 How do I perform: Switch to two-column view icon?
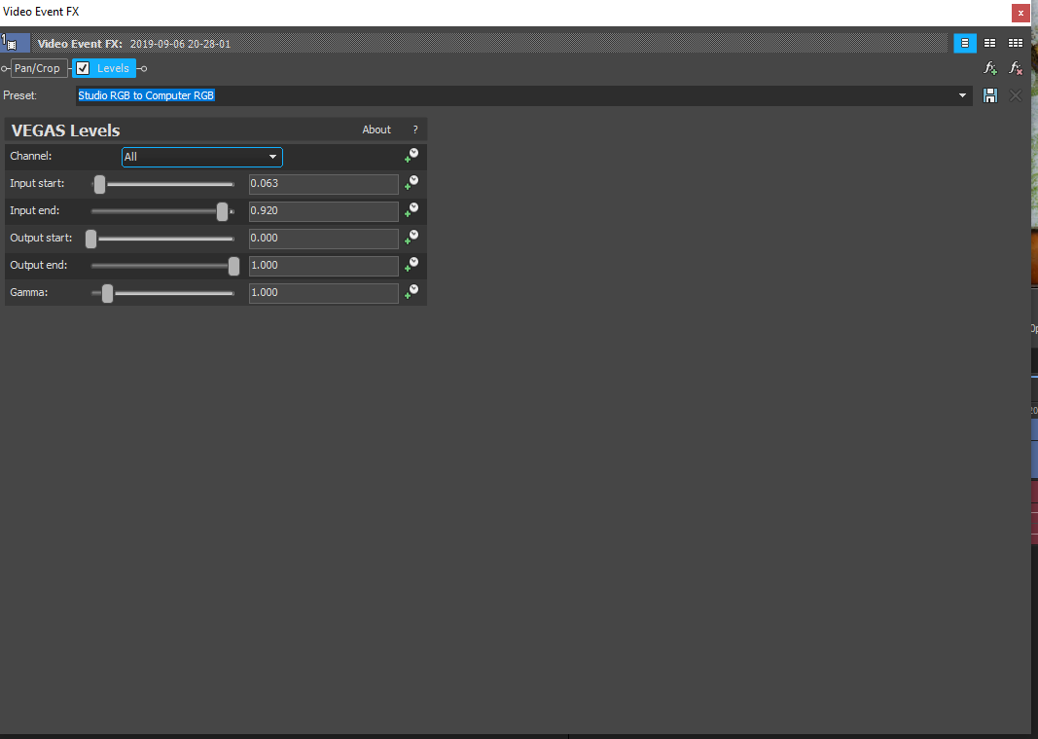pos(989,43)
